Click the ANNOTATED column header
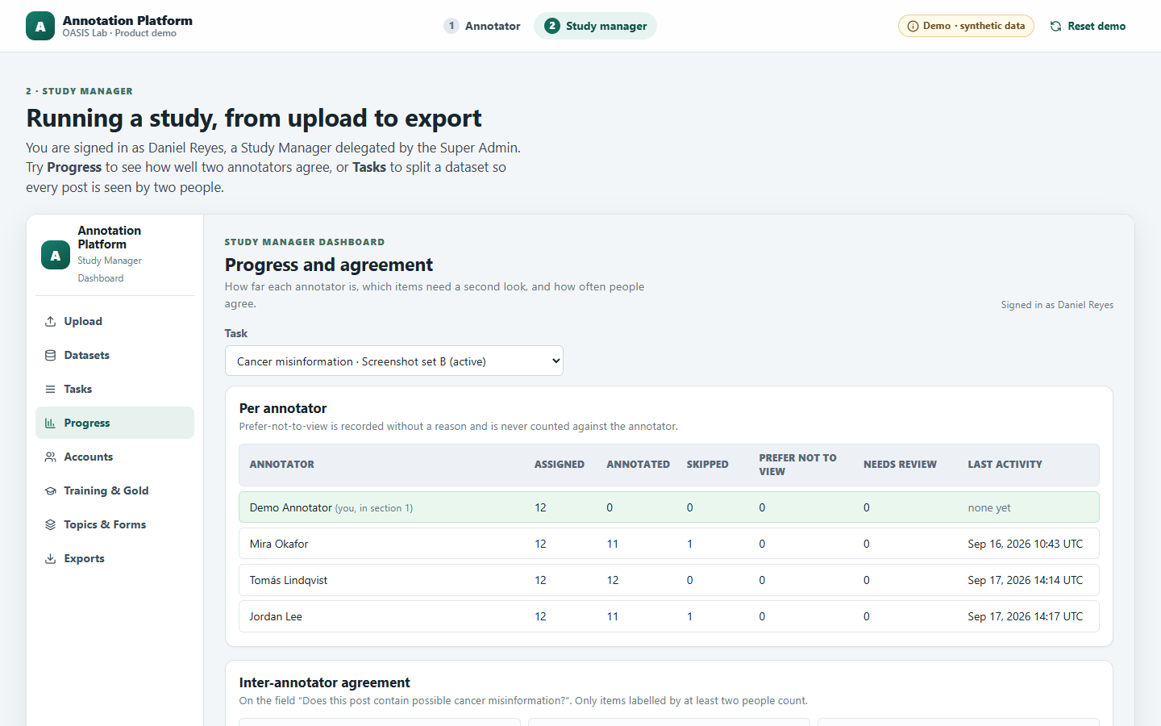 pos(638,465)
